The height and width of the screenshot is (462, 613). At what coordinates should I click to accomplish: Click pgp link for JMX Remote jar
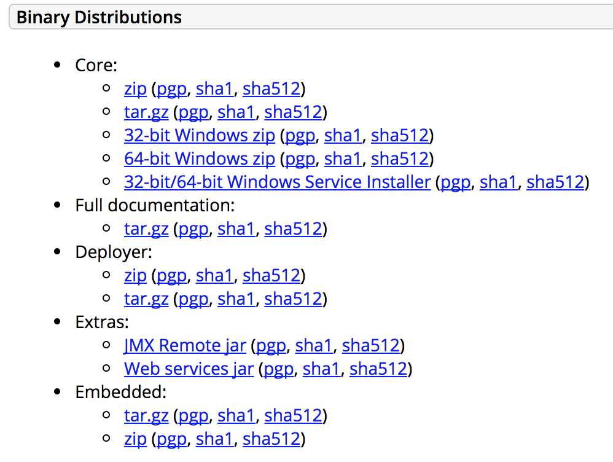[271, 346]
